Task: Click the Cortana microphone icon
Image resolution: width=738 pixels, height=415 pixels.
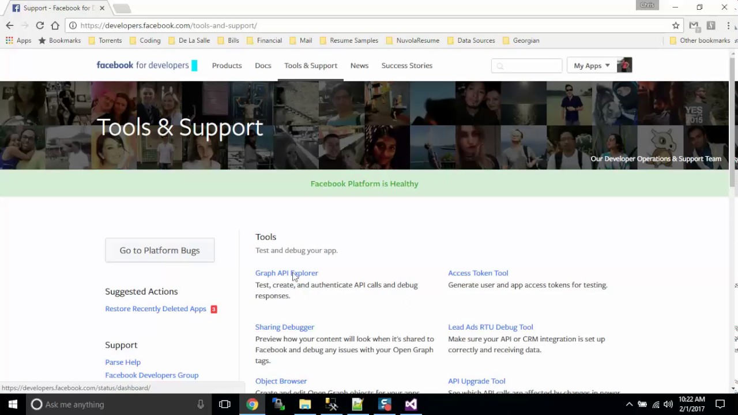Action: coord(201,404)
